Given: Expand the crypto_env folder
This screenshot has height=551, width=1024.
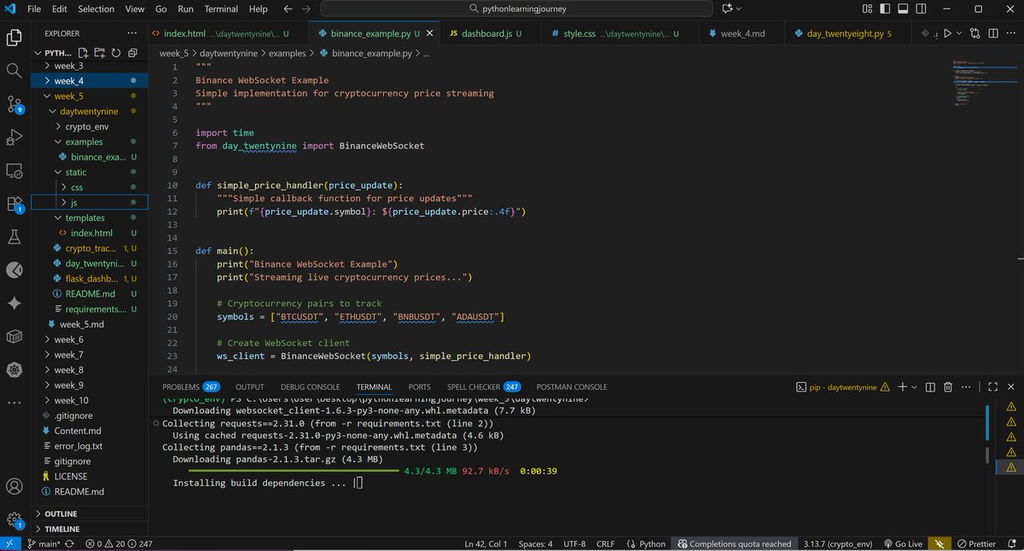Looking at the screenshot, I should pyautogui.click(x=90, y=126).
